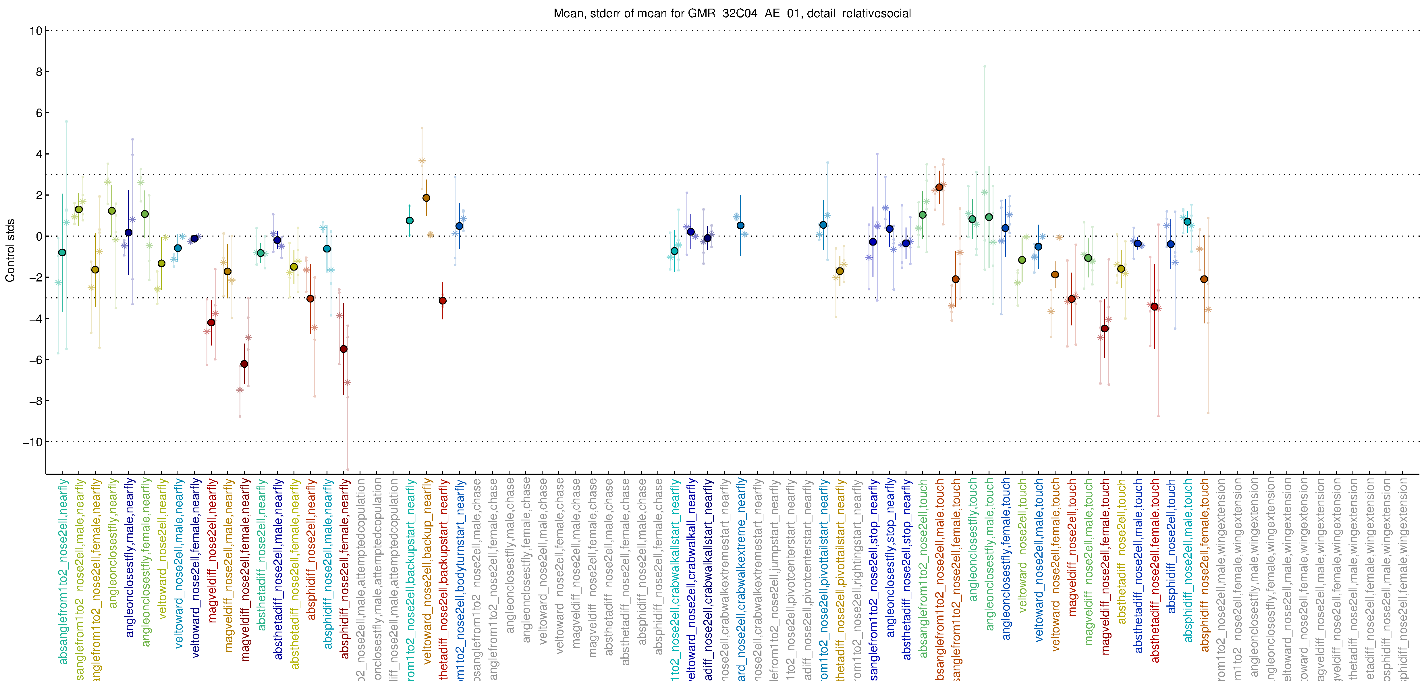Click the y-axis tick label 4
The height and width of the screenshot is (681, 1424).
tap(39, 154)
